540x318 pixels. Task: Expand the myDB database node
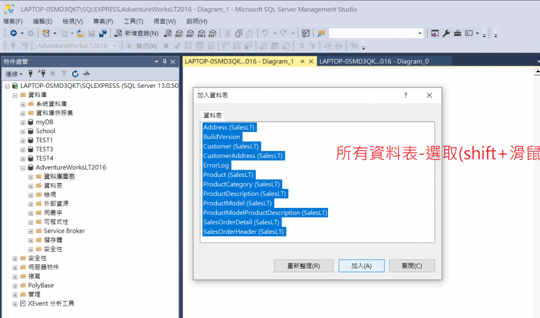click(x=23, y=122)
